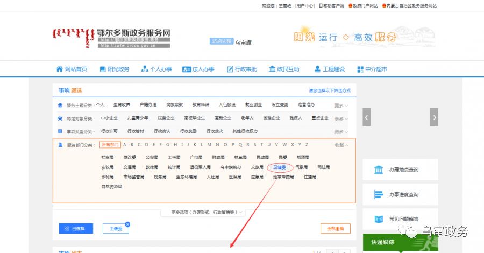The width and height of the screenshot is (484, 253).
Task: Open 常见问题解答 FAQ
Action: (400, 219)
